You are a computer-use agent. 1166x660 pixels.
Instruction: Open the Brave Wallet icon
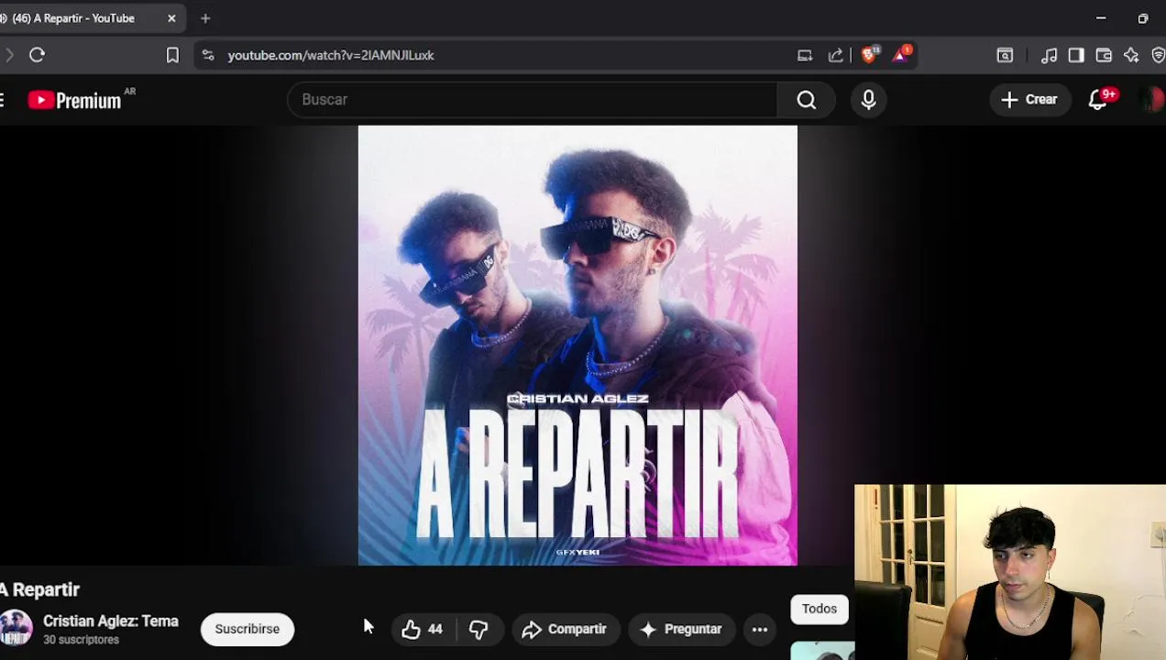click(1104, 55)
